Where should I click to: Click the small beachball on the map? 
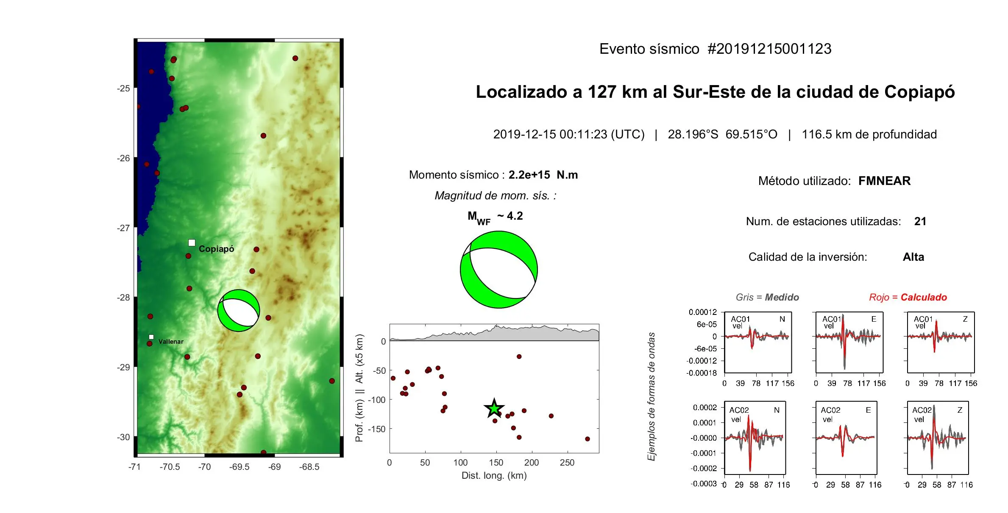[239, 310]
